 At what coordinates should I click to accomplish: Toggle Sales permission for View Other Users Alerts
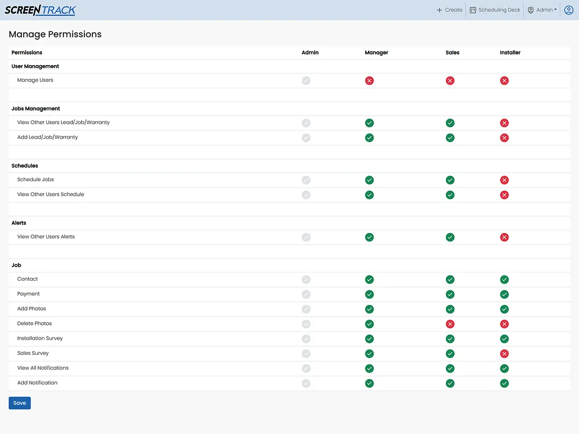click(x=450, y=237)
